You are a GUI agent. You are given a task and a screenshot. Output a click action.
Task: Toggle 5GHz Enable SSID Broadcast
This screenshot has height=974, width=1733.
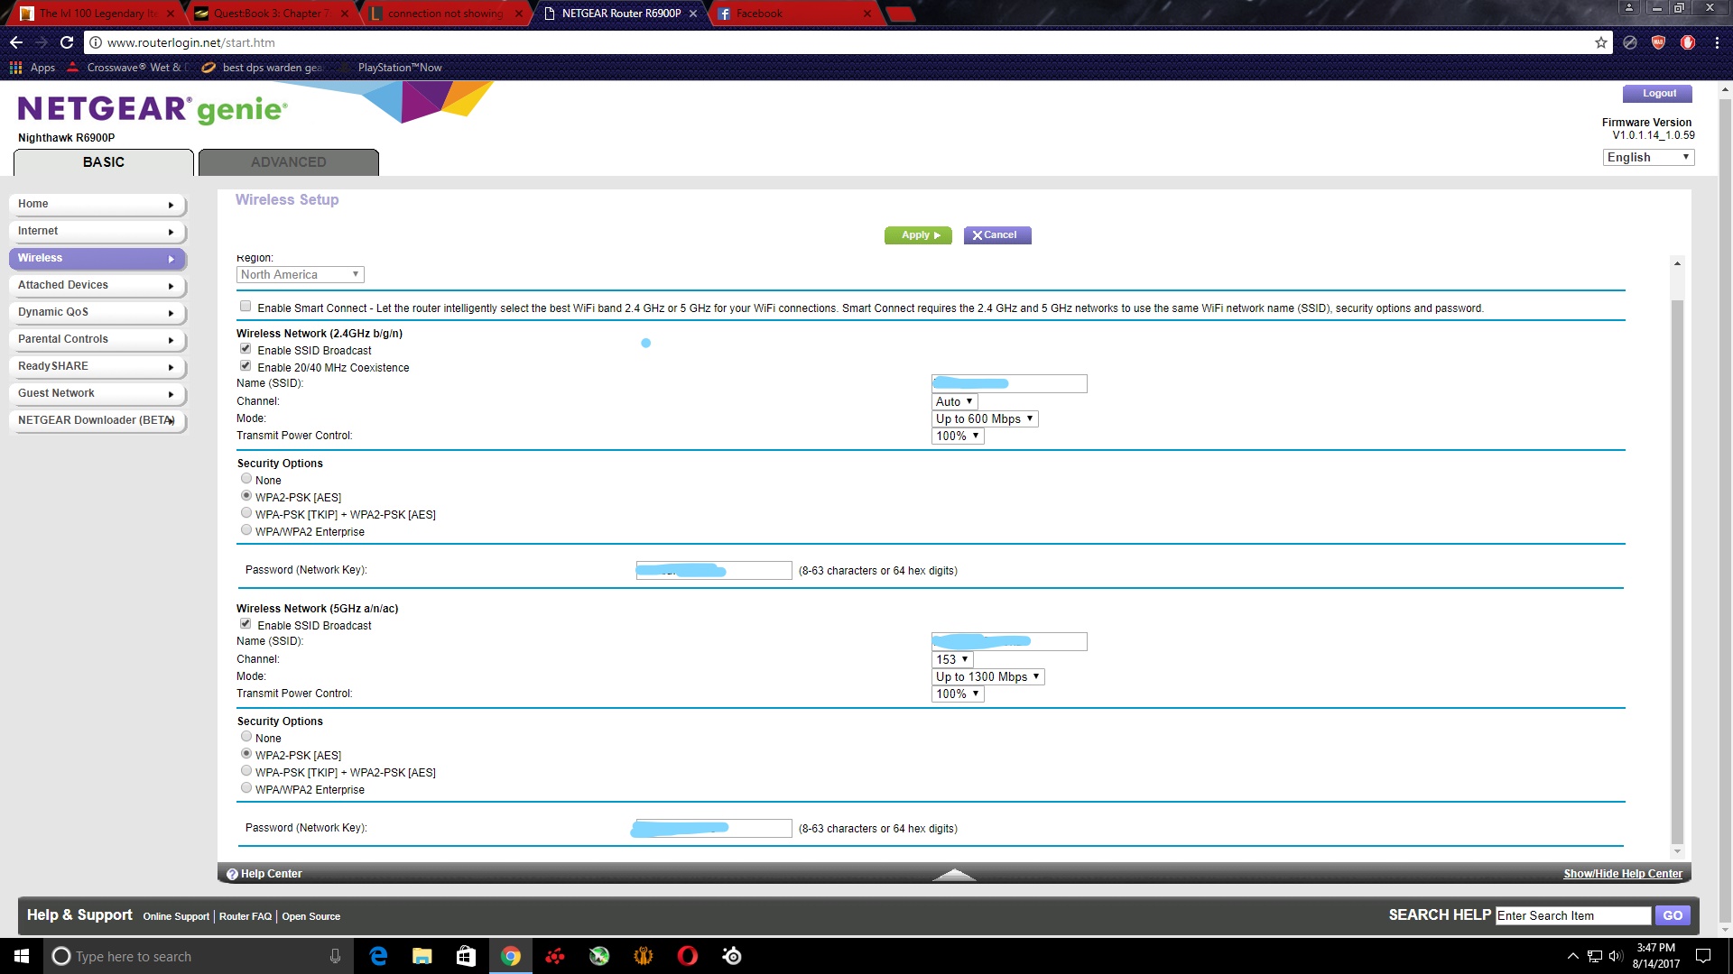(x=246, y=624)
